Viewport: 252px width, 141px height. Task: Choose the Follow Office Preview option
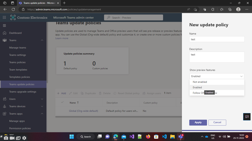217,93
